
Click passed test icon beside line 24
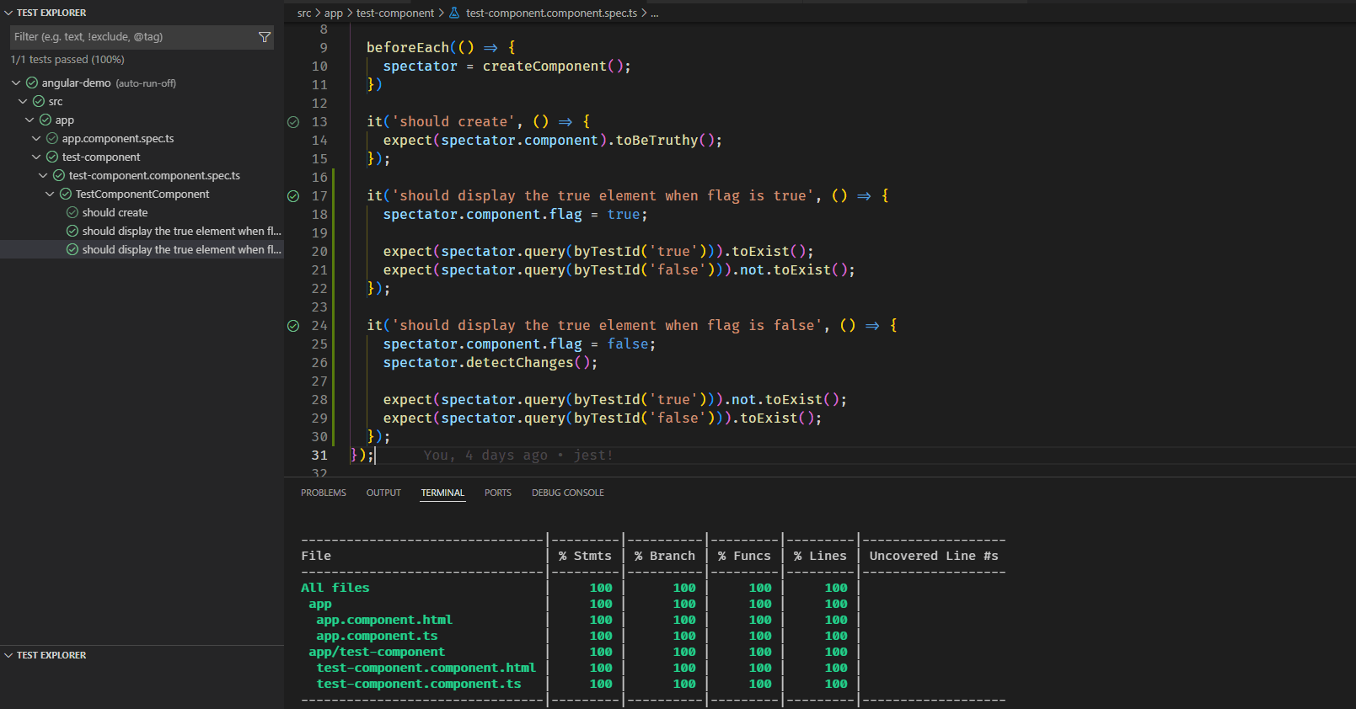293,326
